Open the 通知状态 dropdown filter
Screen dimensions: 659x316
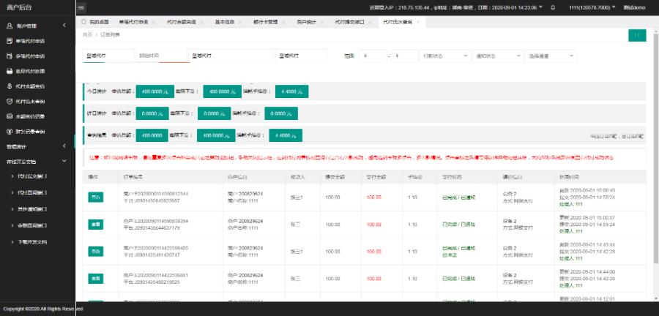click(x=496, y=56)
